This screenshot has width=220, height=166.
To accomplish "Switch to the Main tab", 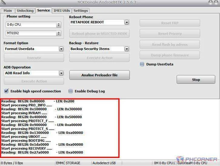I will 8,11.
